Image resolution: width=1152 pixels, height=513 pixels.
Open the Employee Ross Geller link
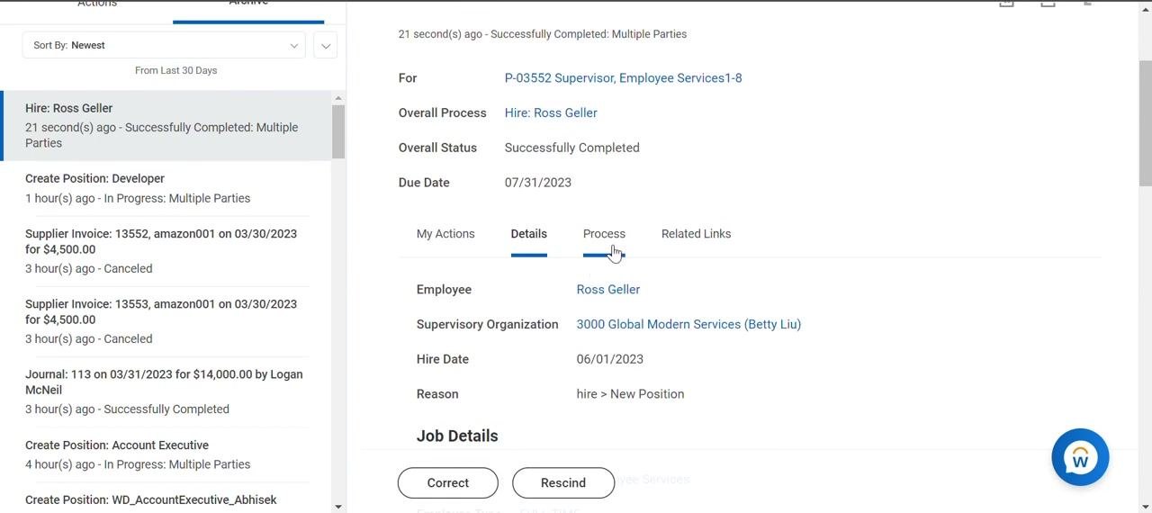[608, 290]
